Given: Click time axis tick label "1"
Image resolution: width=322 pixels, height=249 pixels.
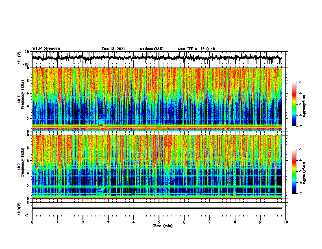Looking at the screenshot, I should pos(57,222).
